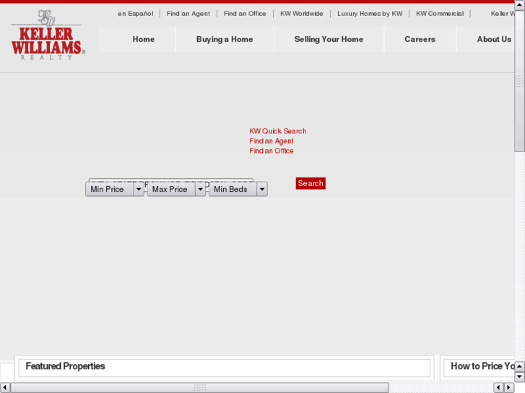Click the lower-right scroll-up arrow

[520, 366]
